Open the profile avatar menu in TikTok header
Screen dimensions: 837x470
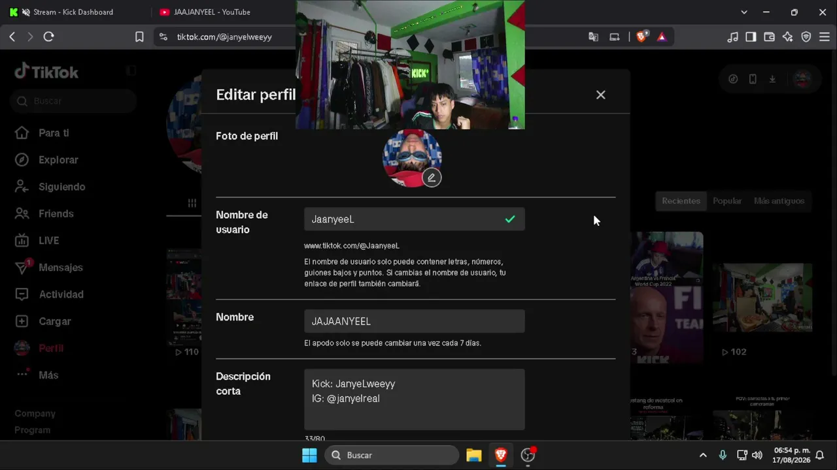802,79
